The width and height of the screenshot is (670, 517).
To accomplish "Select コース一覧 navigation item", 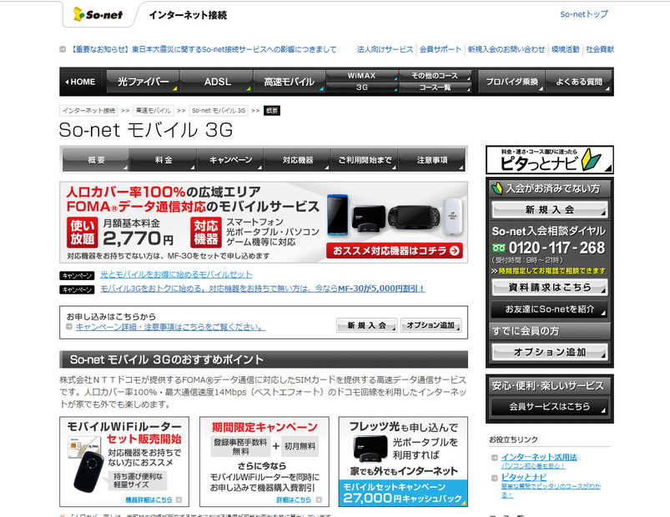I will coord(435,87).
